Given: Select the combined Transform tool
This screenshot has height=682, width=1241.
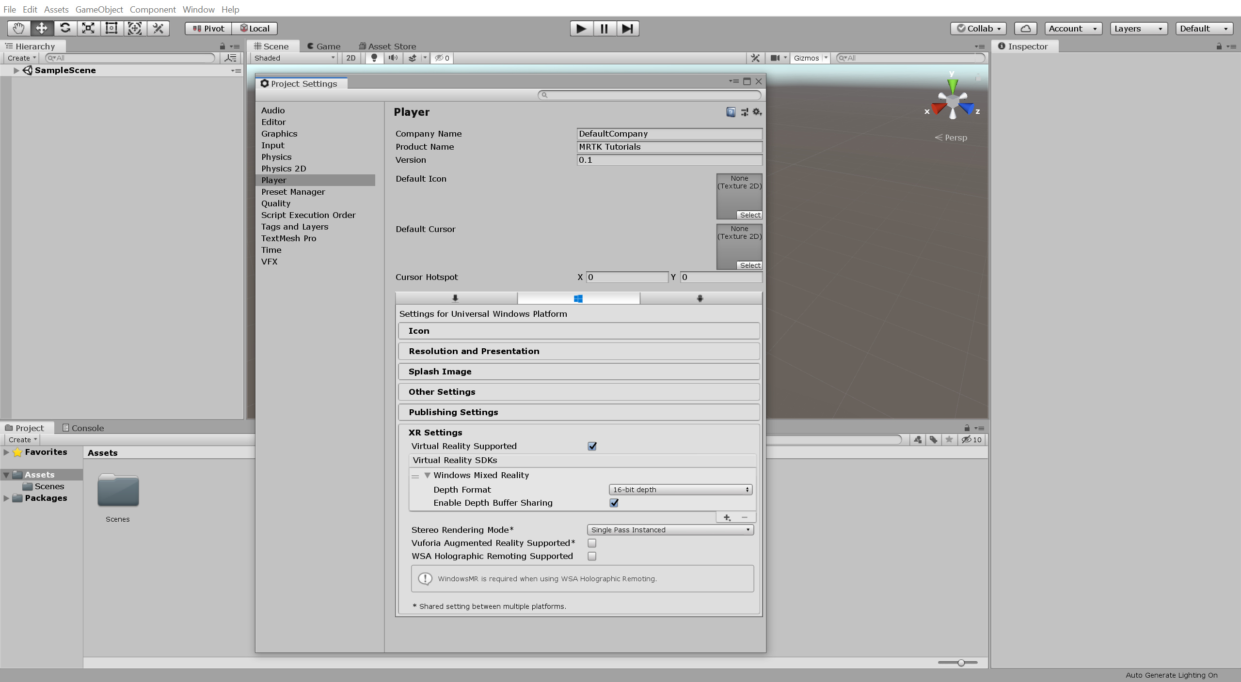Looking at the screenshot, I should click(x=135, y=29).
